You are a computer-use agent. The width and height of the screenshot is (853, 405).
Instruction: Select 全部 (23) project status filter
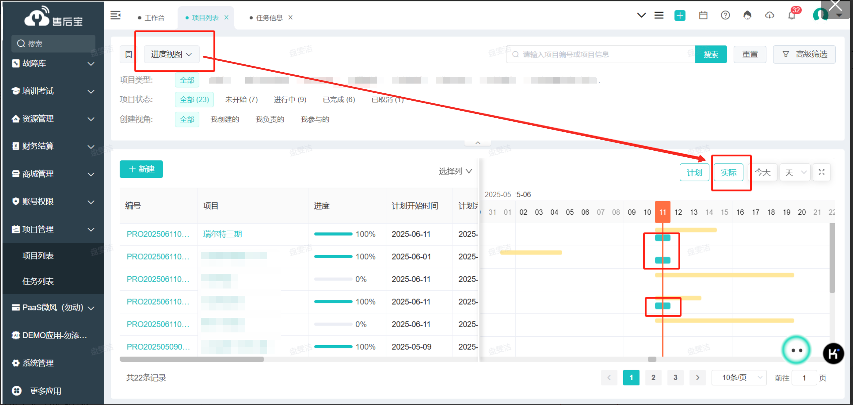[x=194, y=100]
